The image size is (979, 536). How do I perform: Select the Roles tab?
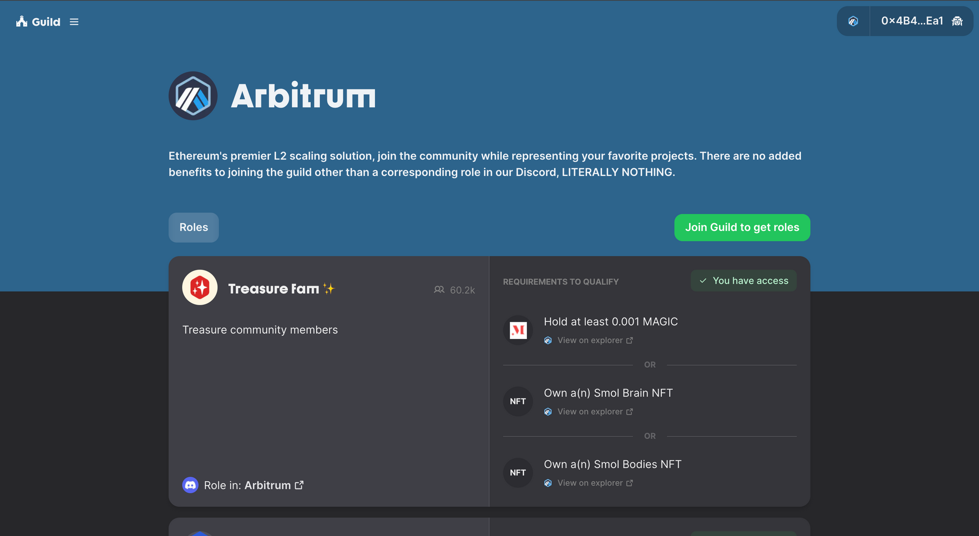(x=194, y=227)
